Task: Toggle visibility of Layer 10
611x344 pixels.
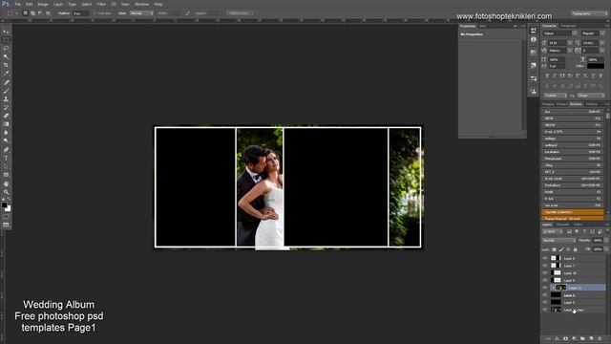Action: (x=545, y=273)
